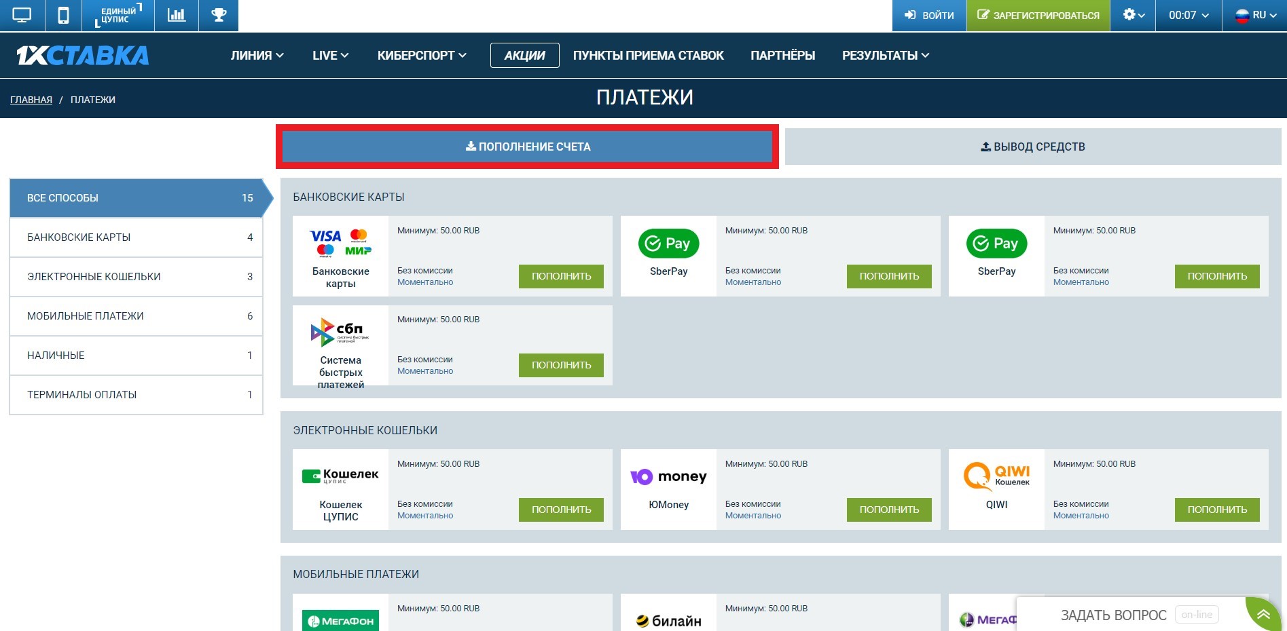Go to ПУНКТЫ ПРИЕМА СТАВОК

[x=649, y=56]
